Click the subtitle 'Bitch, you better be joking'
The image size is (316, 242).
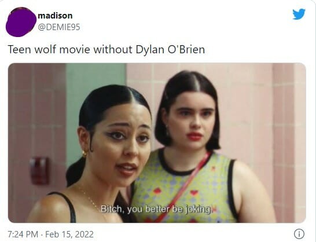(156, 209)
